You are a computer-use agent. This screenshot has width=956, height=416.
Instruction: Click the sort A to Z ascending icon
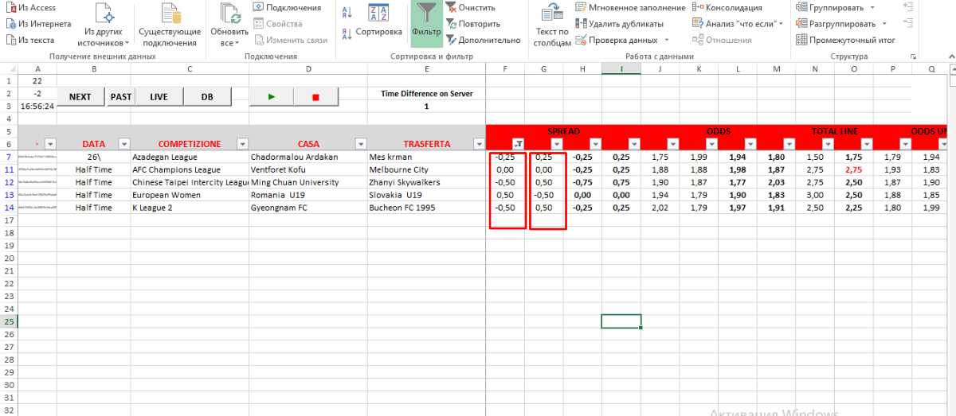(x=347, y=13)
